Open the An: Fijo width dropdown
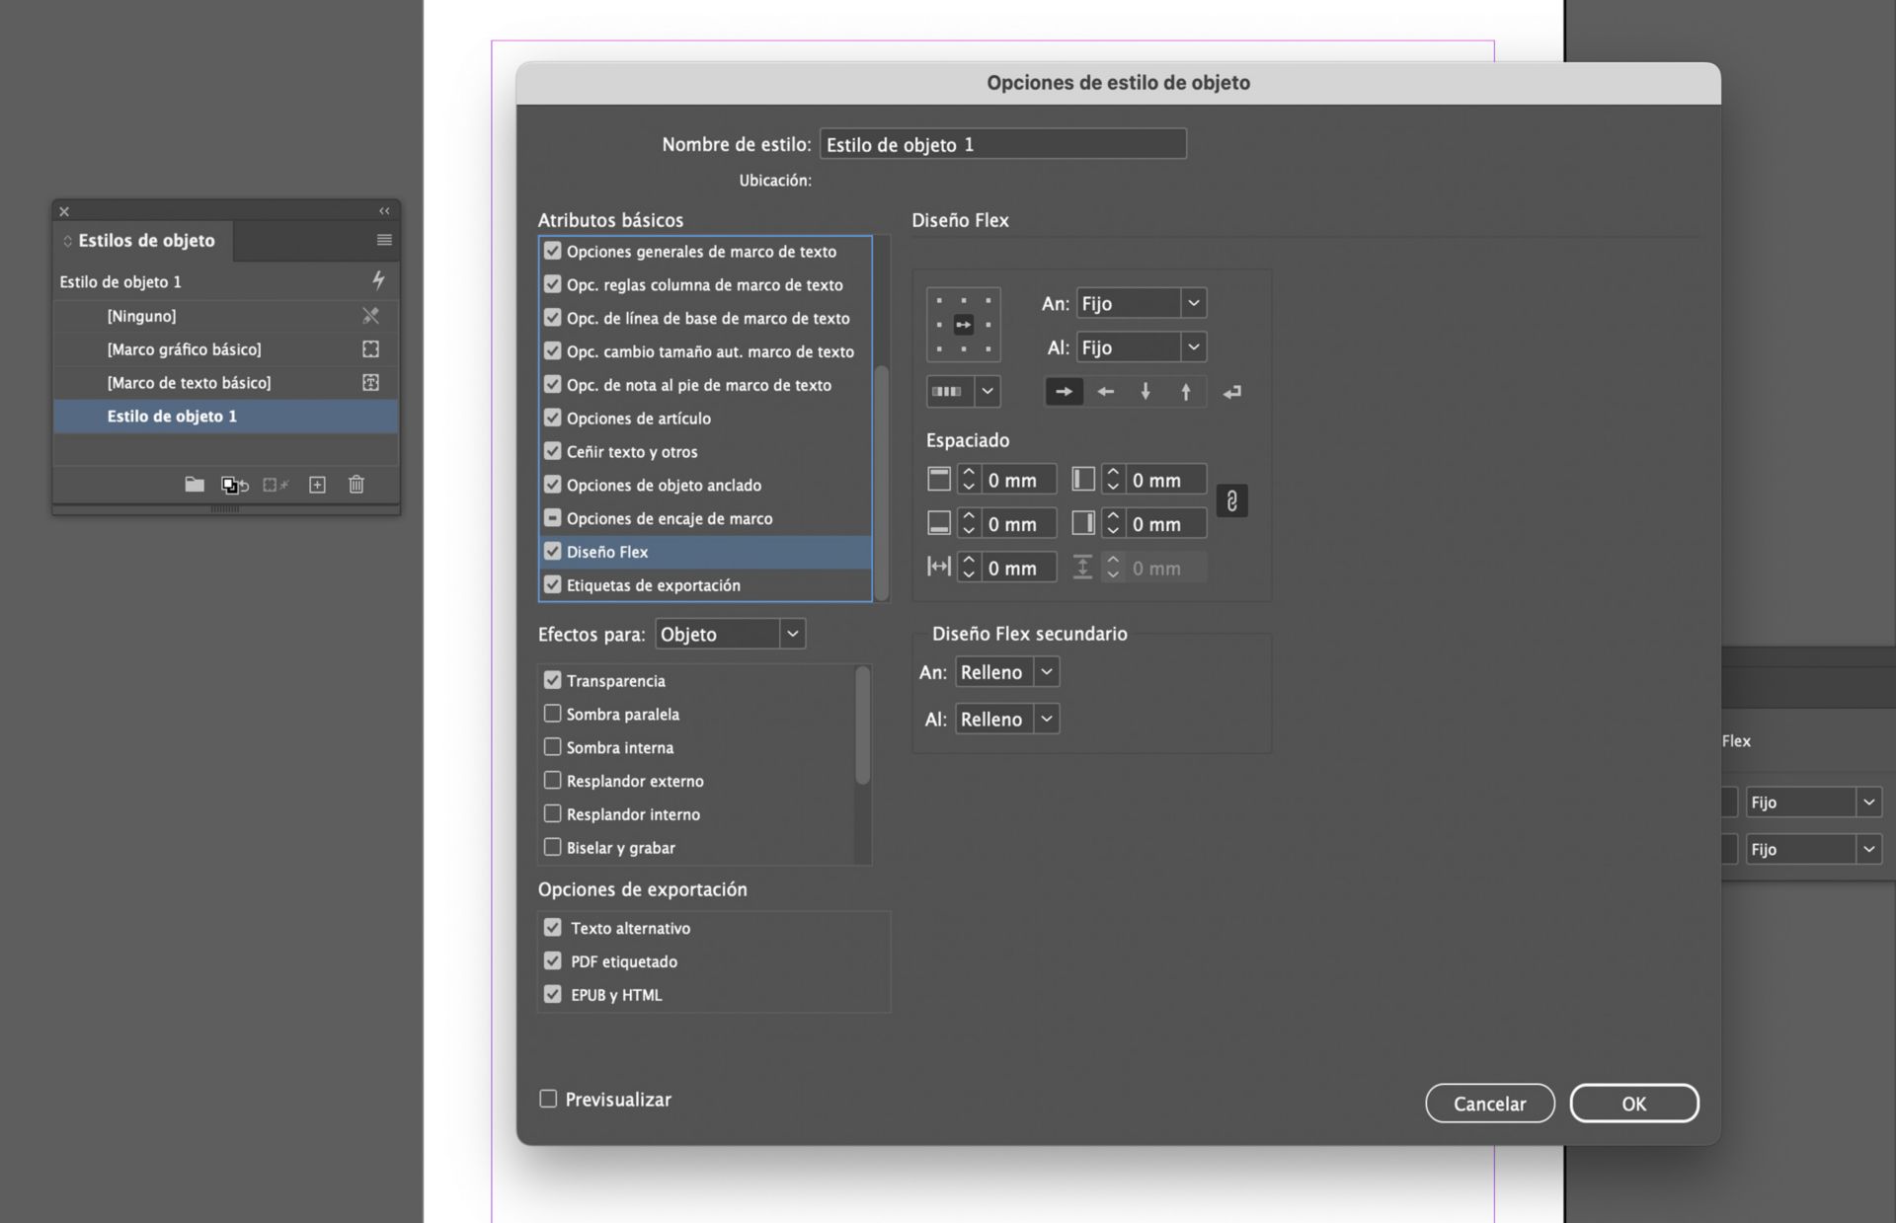This screenshot has width=1896, height=1223. [1142, 303]
